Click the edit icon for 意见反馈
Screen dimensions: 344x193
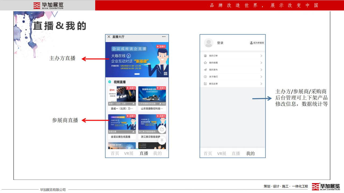click(205, 84)
